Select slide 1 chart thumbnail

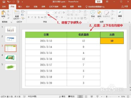(x=10, y=30)
